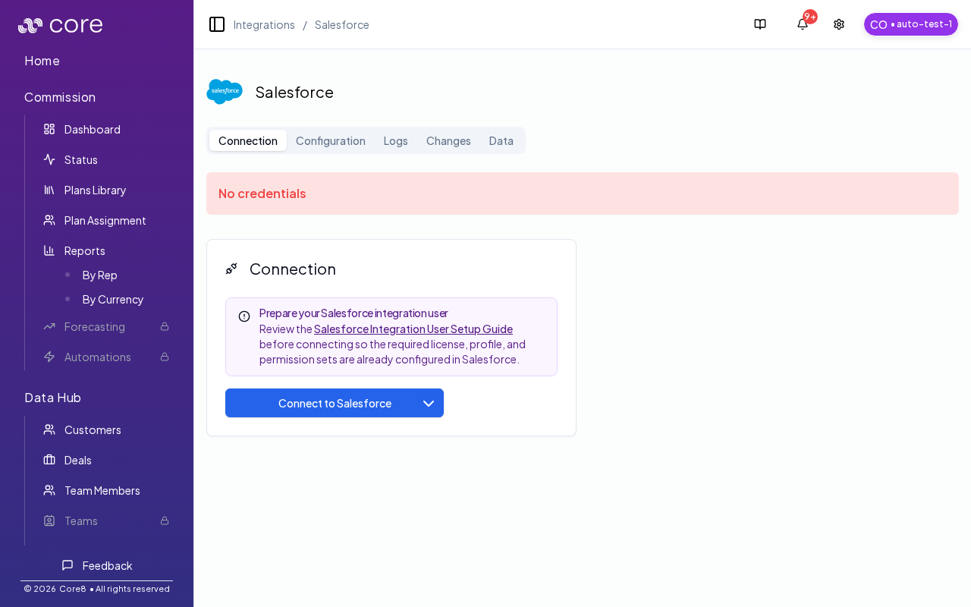Select the Dashboard icon in sidebar

click(x=49, y=129)
